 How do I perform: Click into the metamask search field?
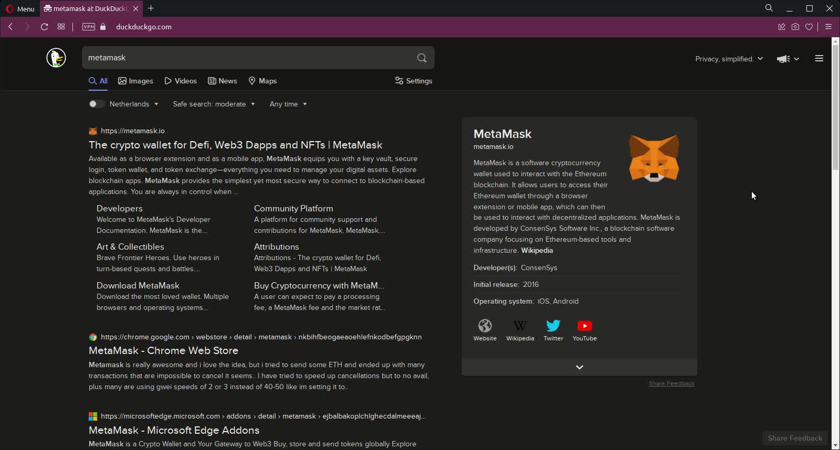(249, 58)
